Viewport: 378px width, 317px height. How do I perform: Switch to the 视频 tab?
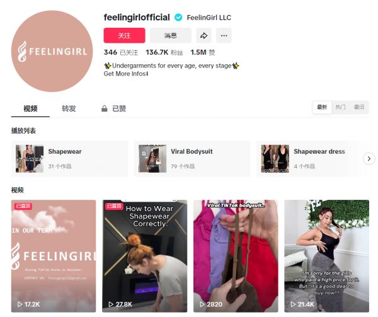coord(30,108)
